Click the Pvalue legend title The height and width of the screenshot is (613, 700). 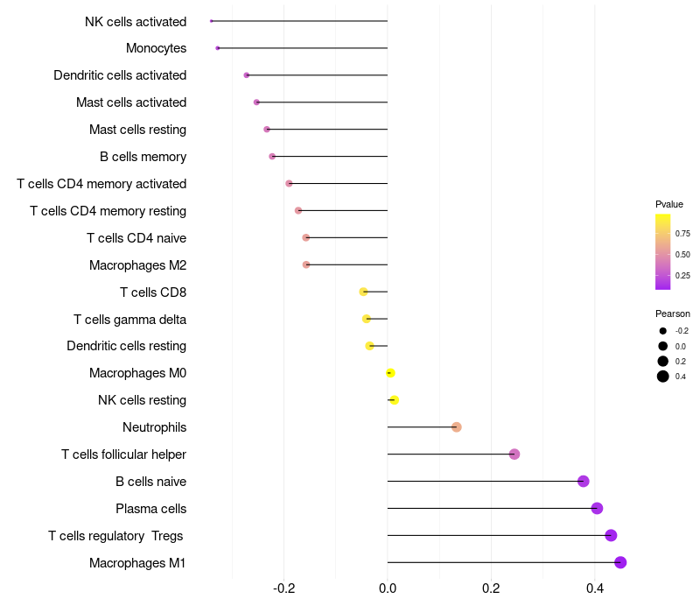click(x=669, y=204)
